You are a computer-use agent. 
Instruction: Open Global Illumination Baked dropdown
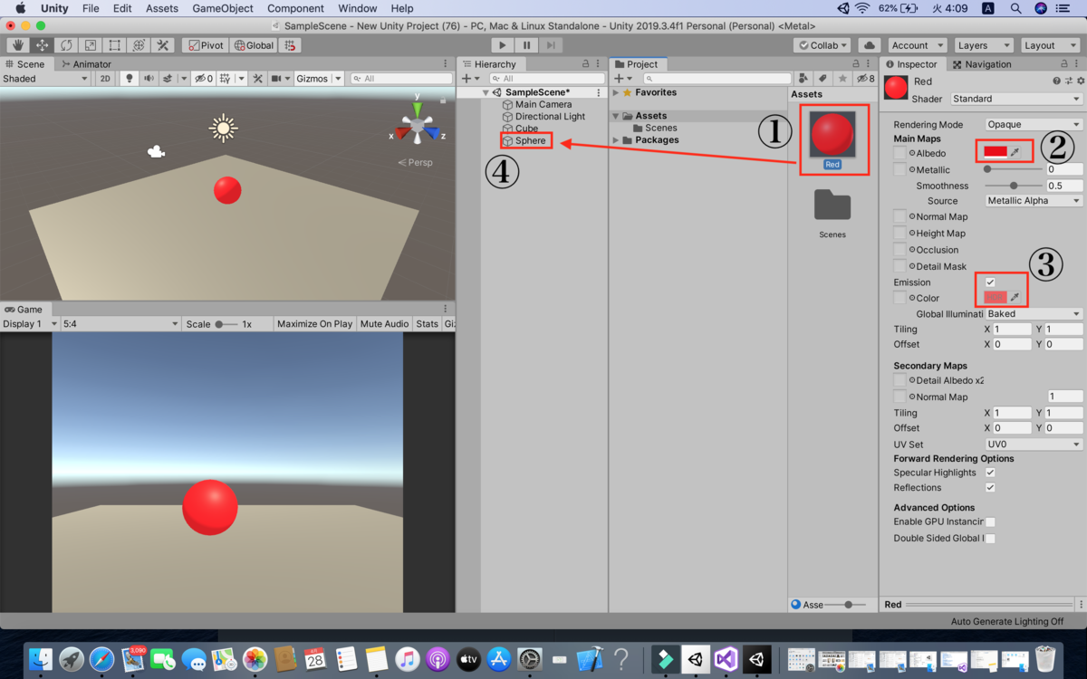pos(1034,314)
